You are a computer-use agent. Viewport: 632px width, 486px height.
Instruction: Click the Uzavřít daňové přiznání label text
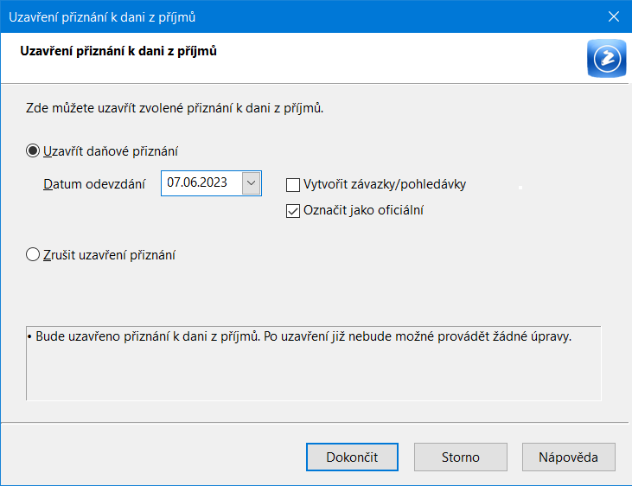(x=111, y=151)
